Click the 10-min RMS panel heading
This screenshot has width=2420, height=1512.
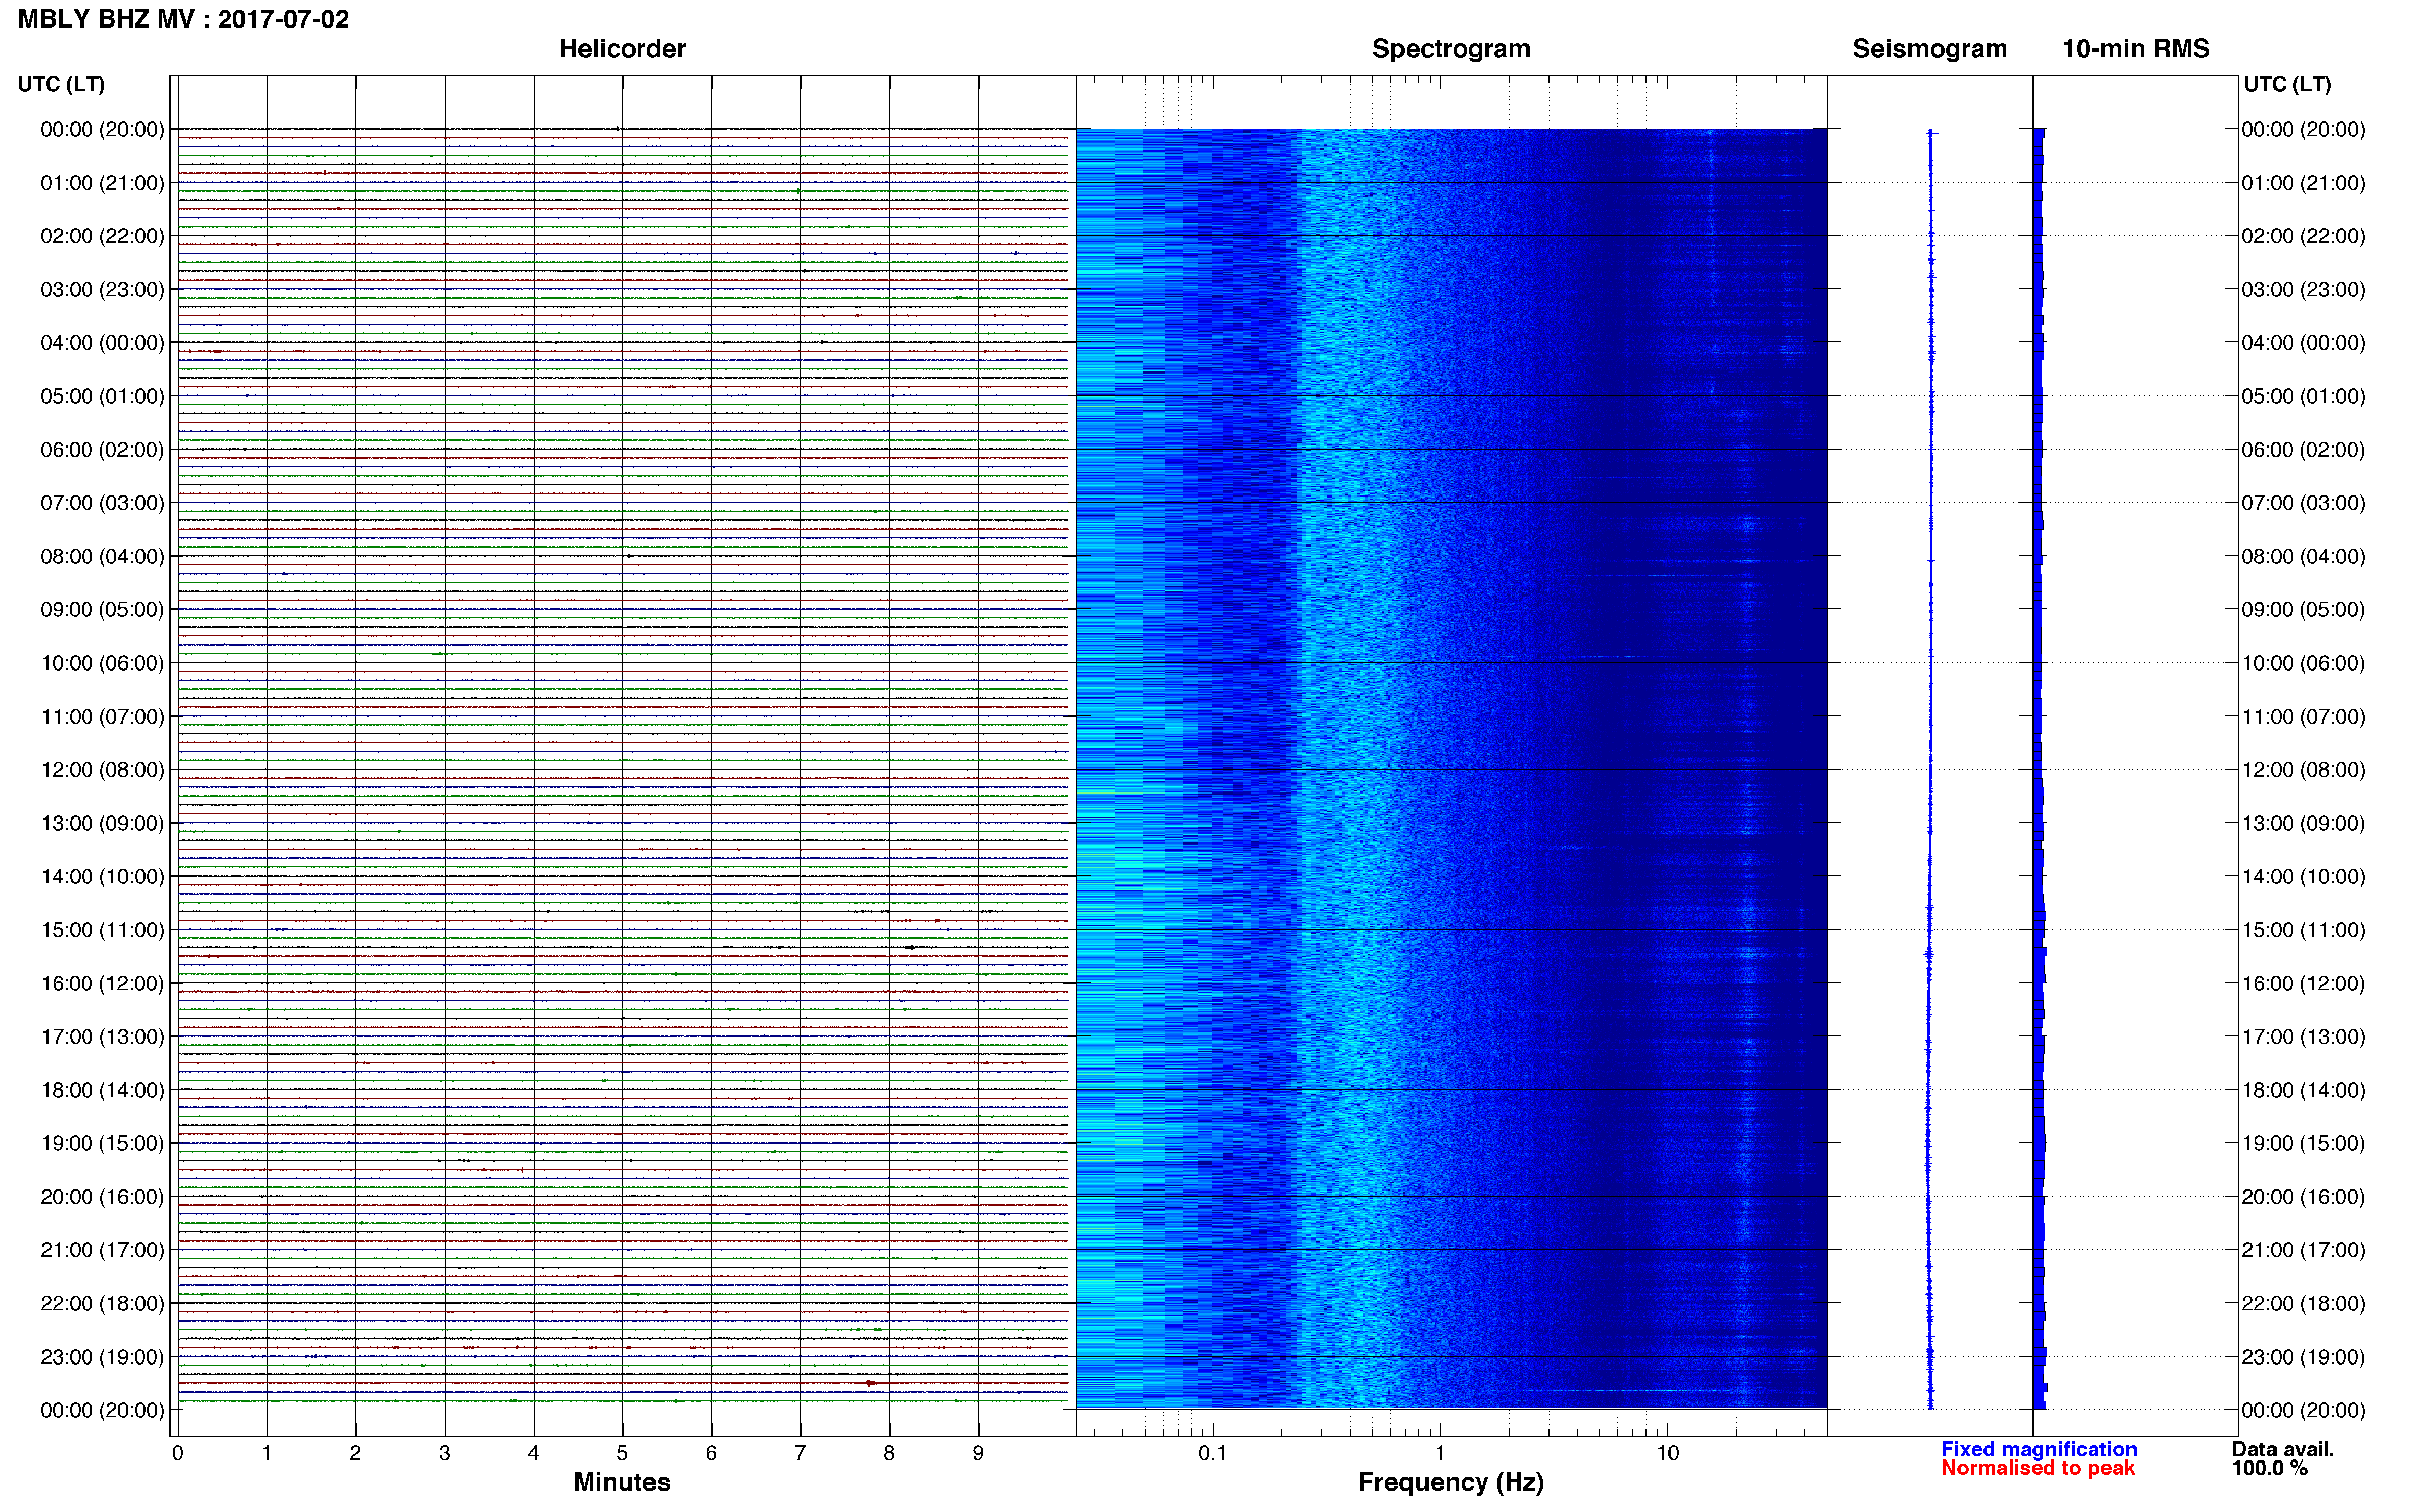click(x=2136, y=49)
